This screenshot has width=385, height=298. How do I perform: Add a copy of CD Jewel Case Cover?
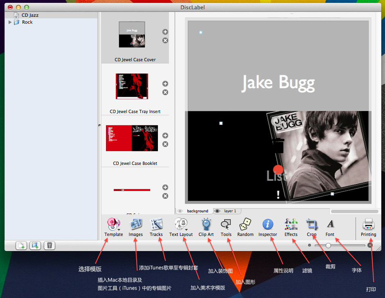click(165, 32)
